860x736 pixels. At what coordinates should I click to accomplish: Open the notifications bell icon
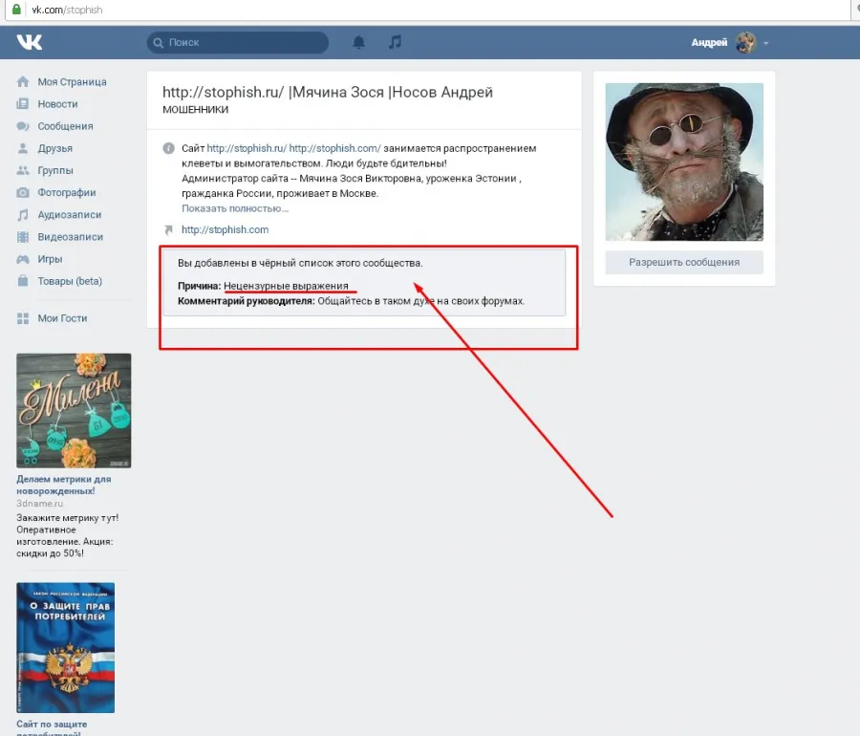358,42
